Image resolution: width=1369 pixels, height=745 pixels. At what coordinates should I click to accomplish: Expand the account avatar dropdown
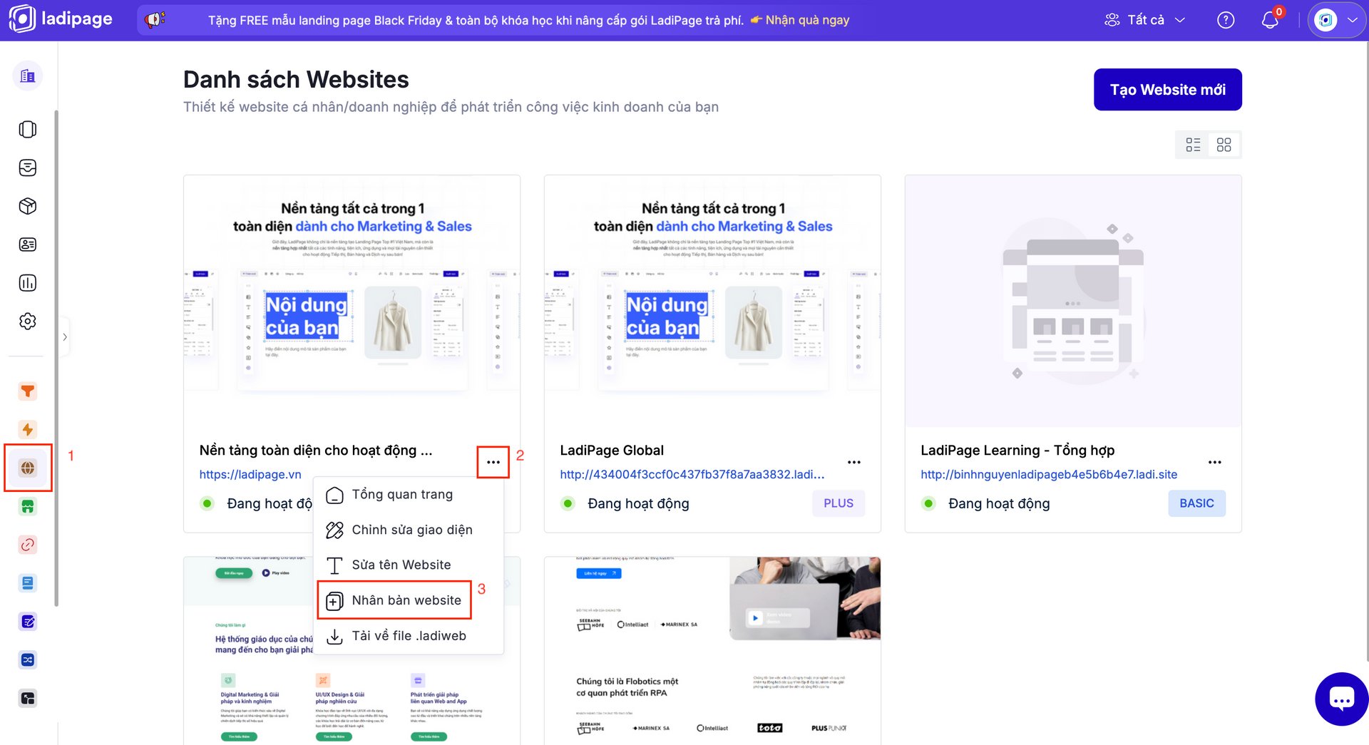(1337, 20)
